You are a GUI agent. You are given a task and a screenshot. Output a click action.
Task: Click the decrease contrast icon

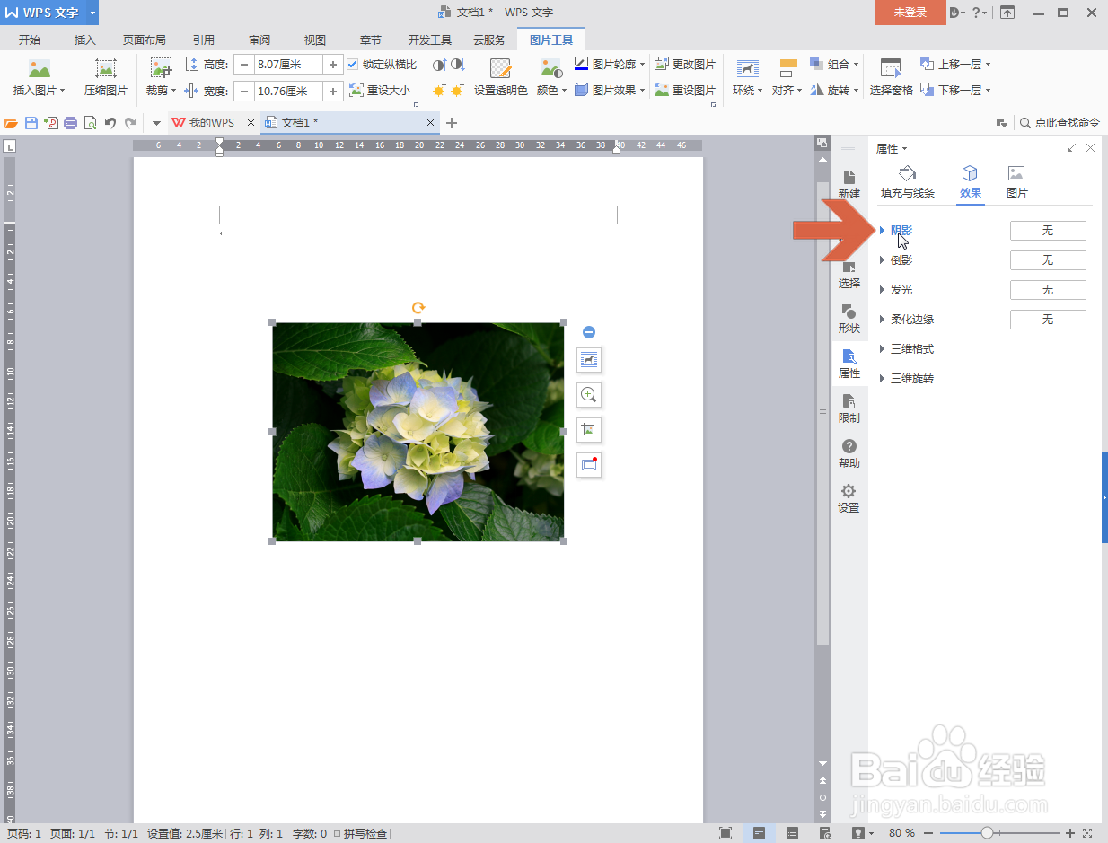[x=457, y=65]
